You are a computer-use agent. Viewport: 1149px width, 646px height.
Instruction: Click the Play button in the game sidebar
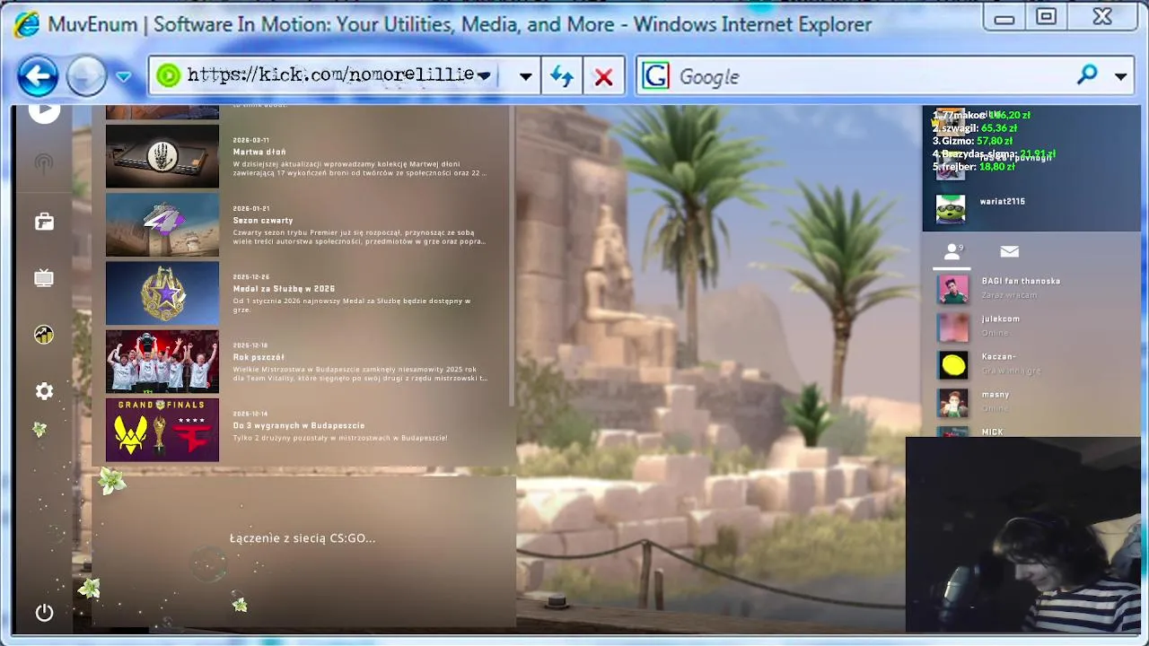44,110
